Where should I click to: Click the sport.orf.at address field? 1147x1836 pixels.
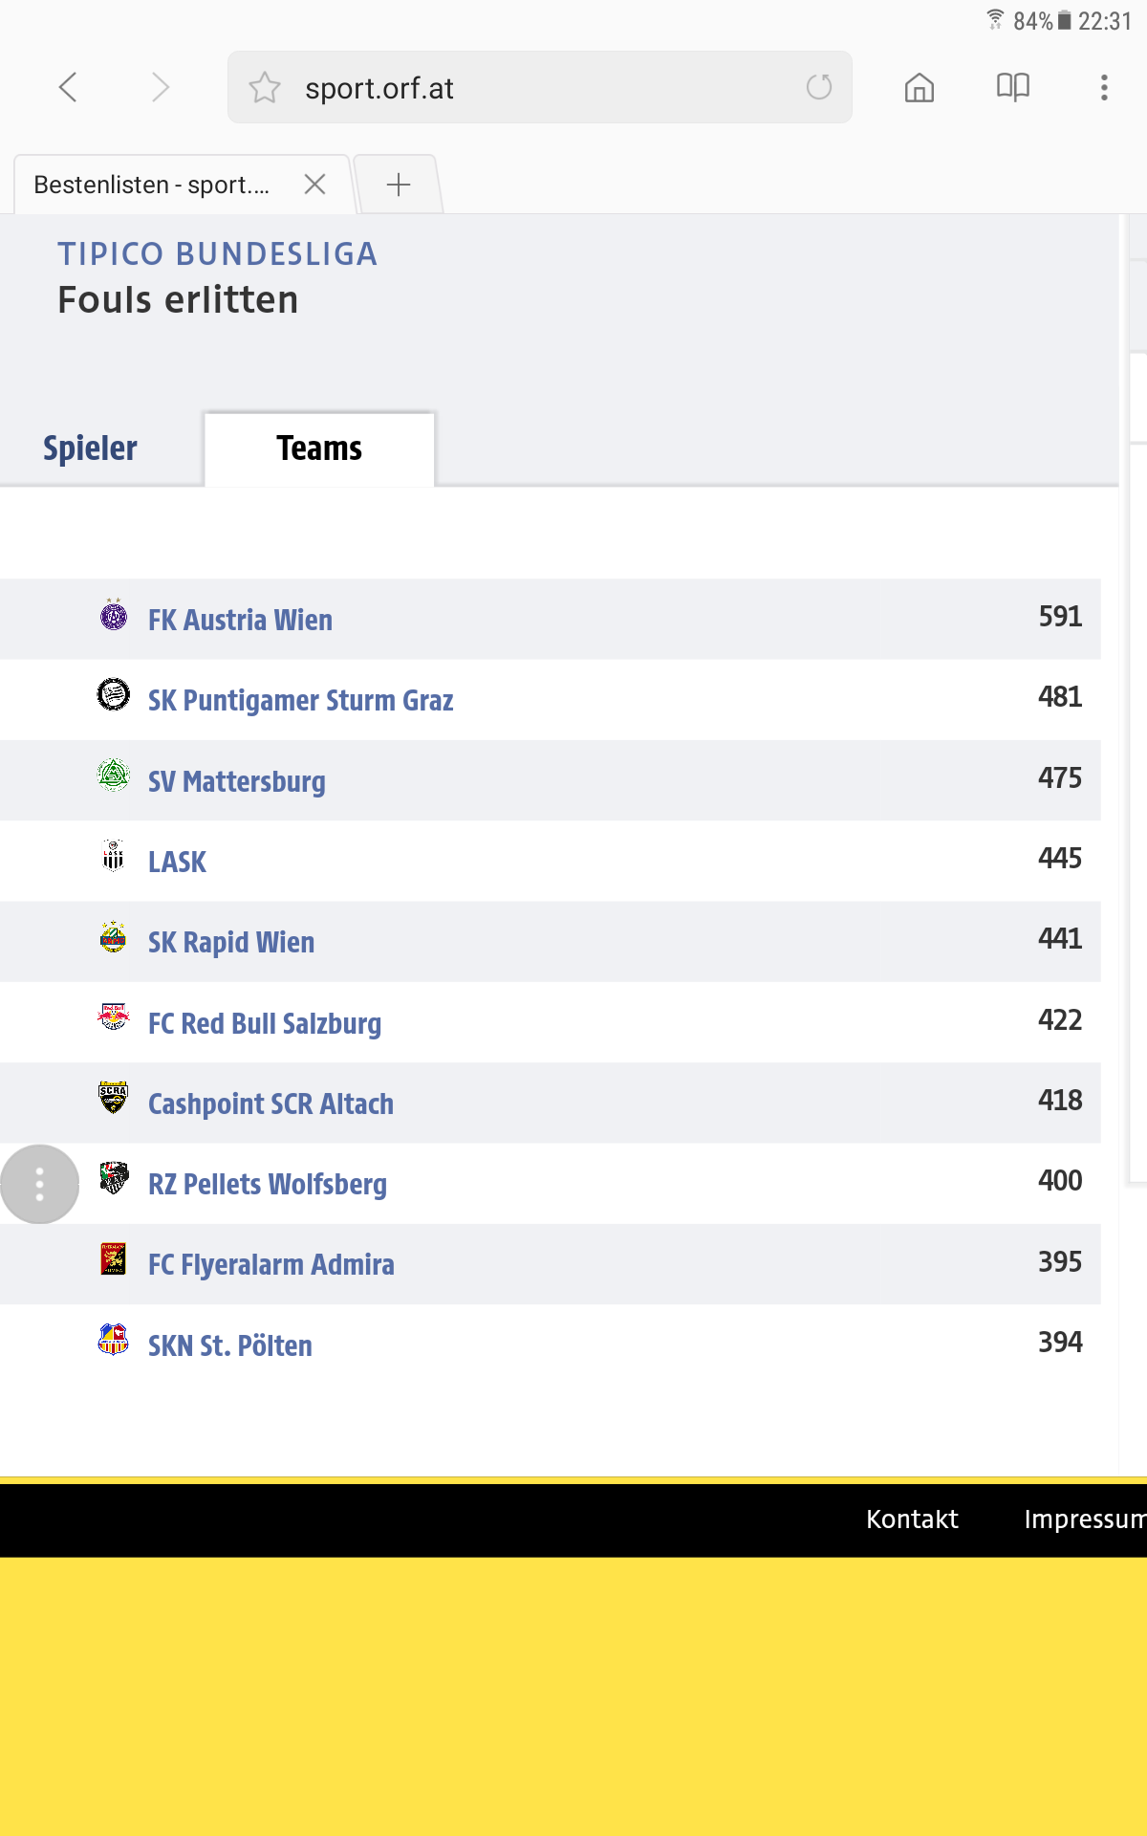pos(540,87)
